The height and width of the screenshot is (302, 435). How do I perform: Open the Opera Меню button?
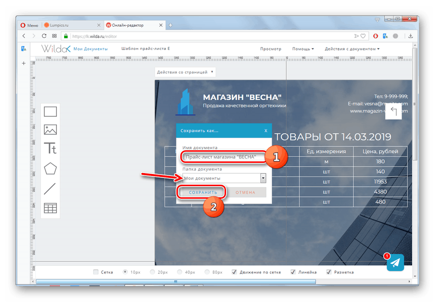tap(30, 25)
